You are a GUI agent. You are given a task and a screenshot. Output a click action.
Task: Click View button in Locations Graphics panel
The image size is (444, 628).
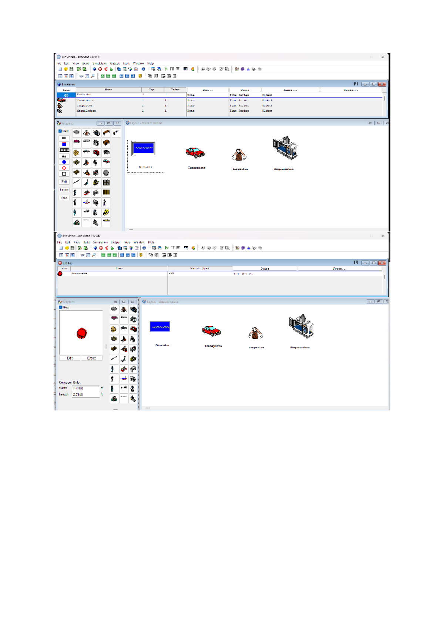tap(64, 198)
